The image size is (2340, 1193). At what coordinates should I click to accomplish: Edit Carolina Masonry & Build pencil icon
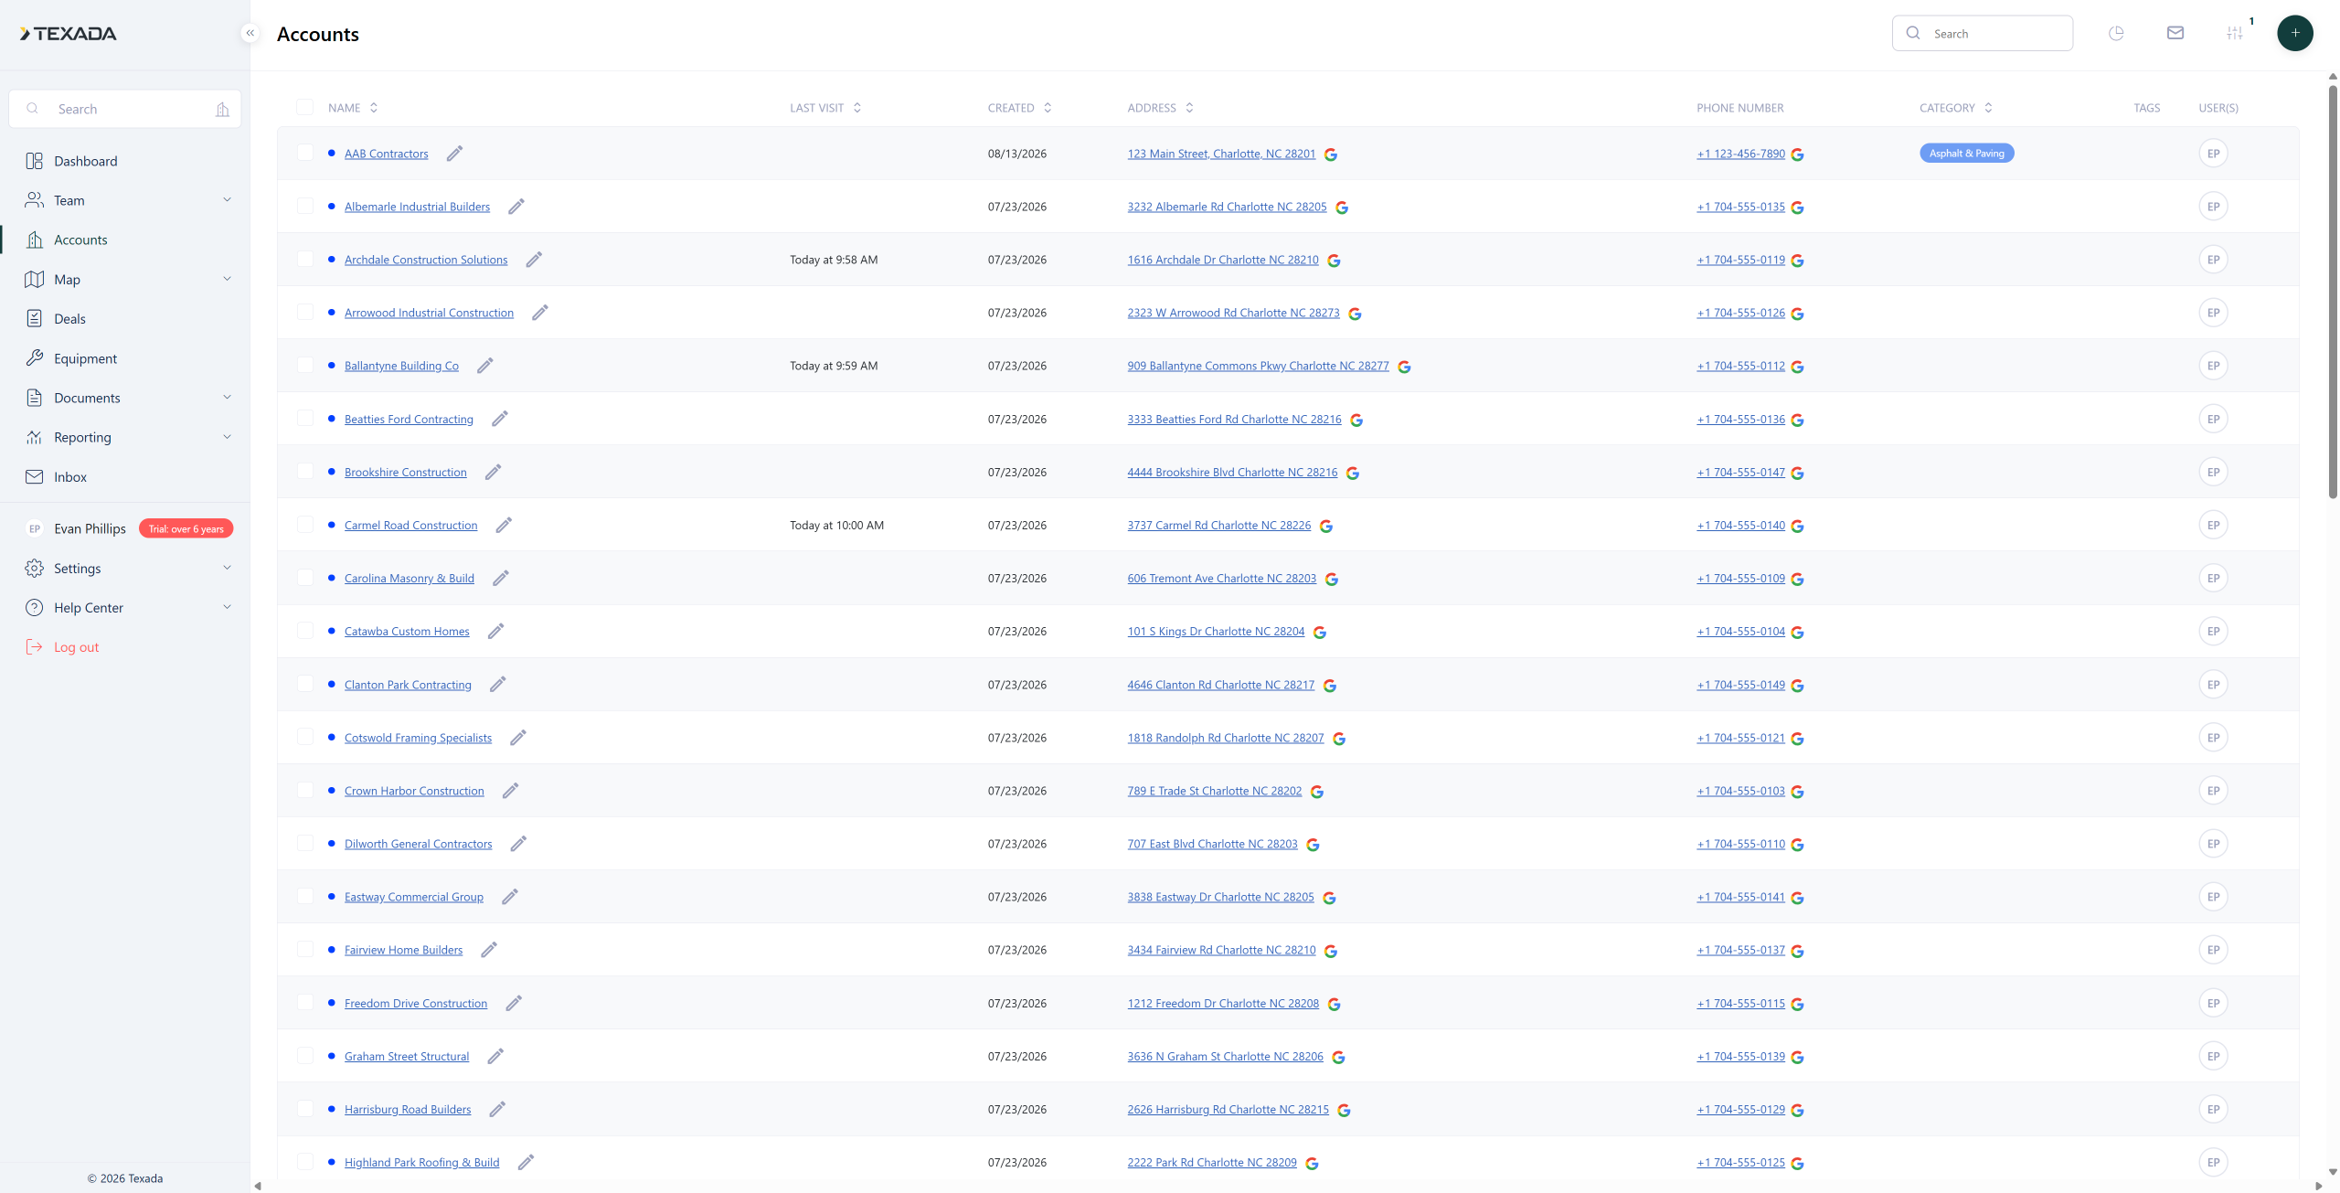[x=501, y=577]
